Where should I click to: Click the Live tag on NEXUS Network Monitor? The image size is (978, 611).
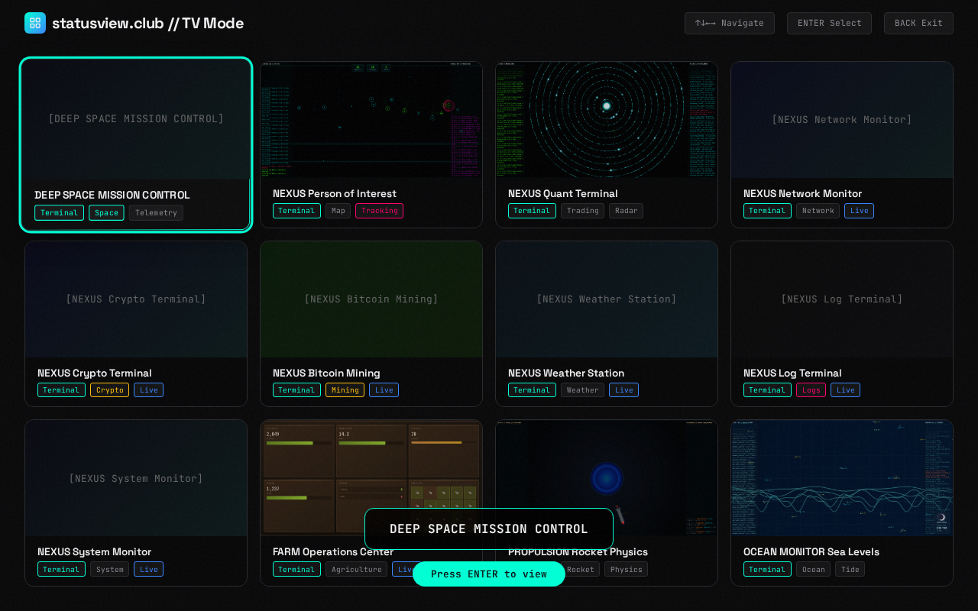pos(859,211)
